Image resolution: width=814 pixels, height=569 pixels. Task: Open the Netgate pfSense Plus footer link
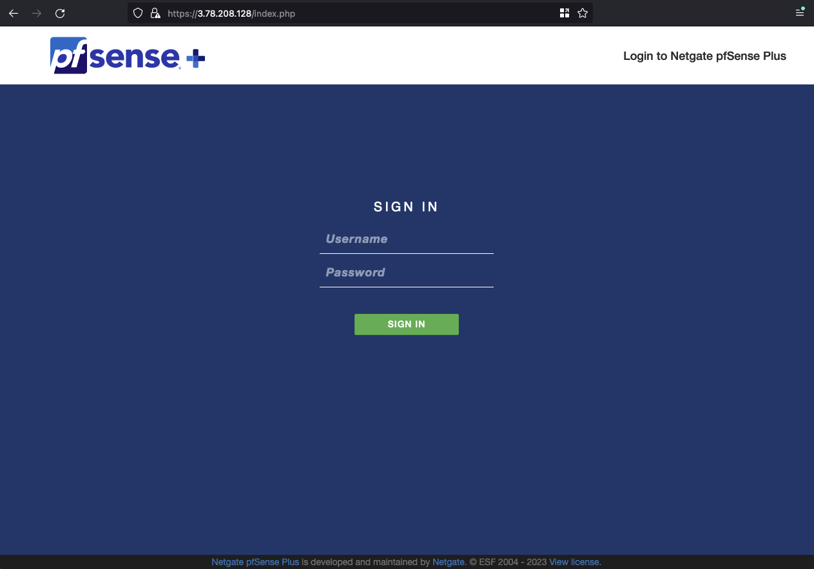pos(255,562)
